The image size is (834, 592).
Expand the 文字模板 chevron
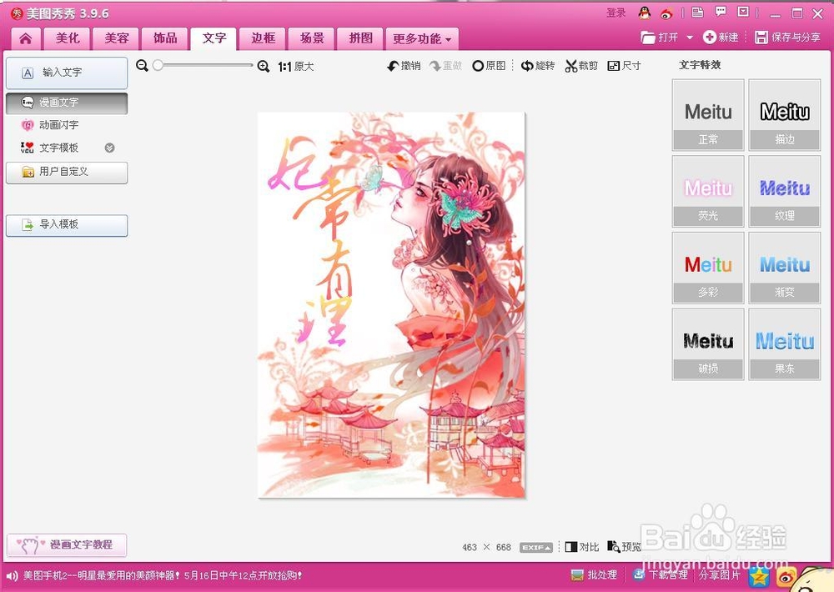[x=109, y=148]
